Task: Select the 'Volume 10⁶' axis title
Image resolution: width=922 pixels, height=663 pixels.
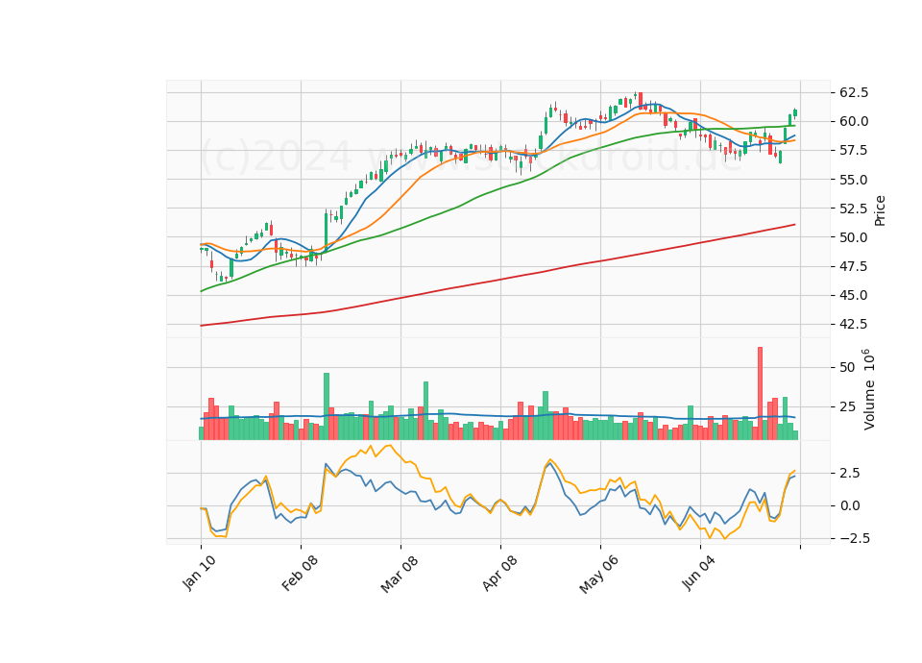Action: click(868, 389)
